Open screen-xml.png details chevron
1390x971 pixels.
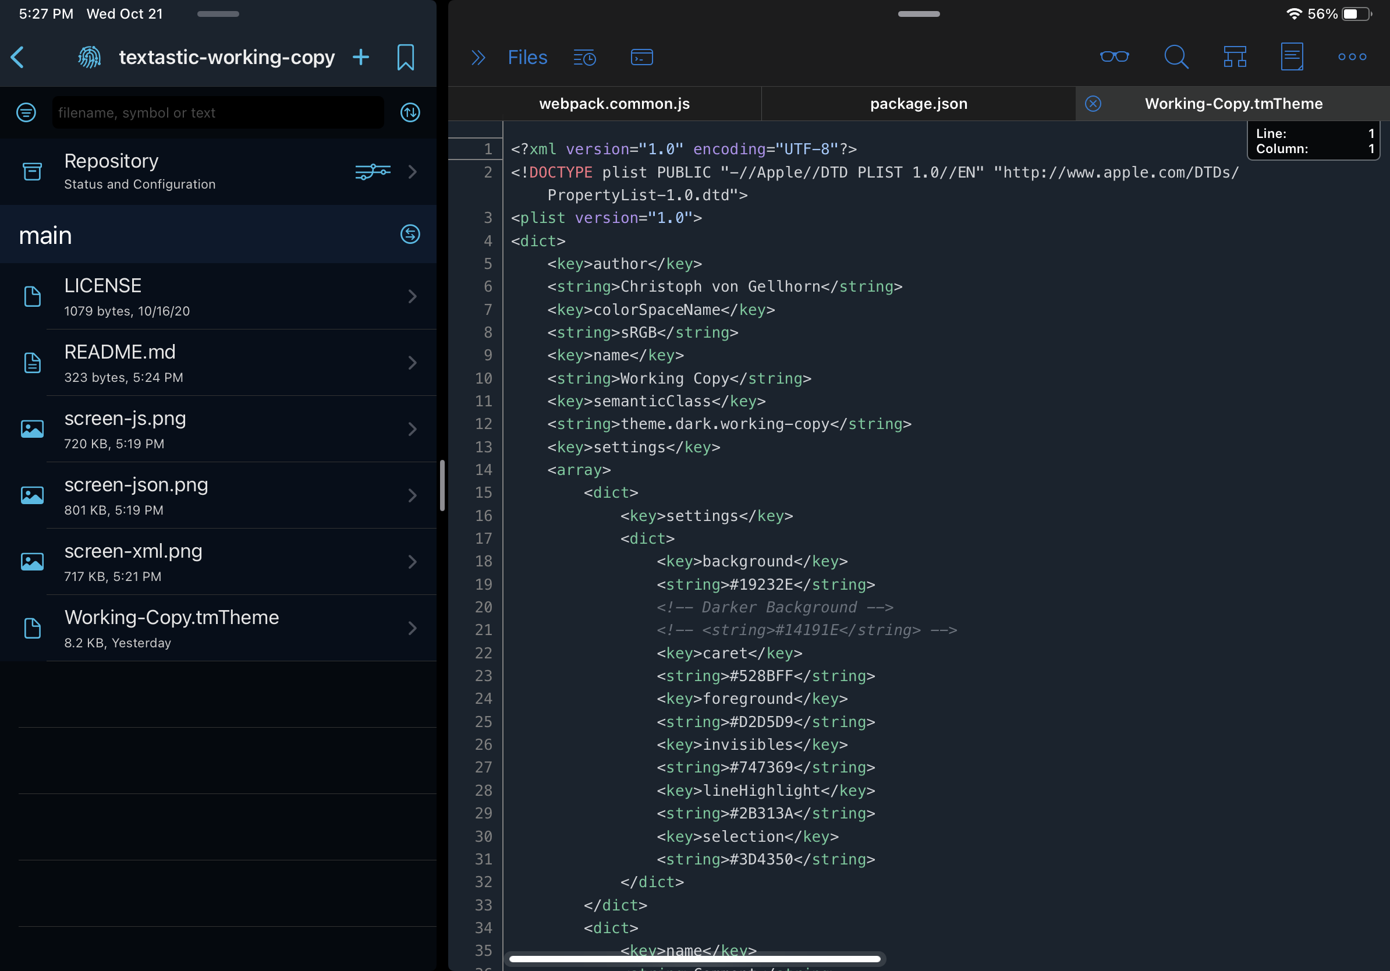tap(412, 562)
